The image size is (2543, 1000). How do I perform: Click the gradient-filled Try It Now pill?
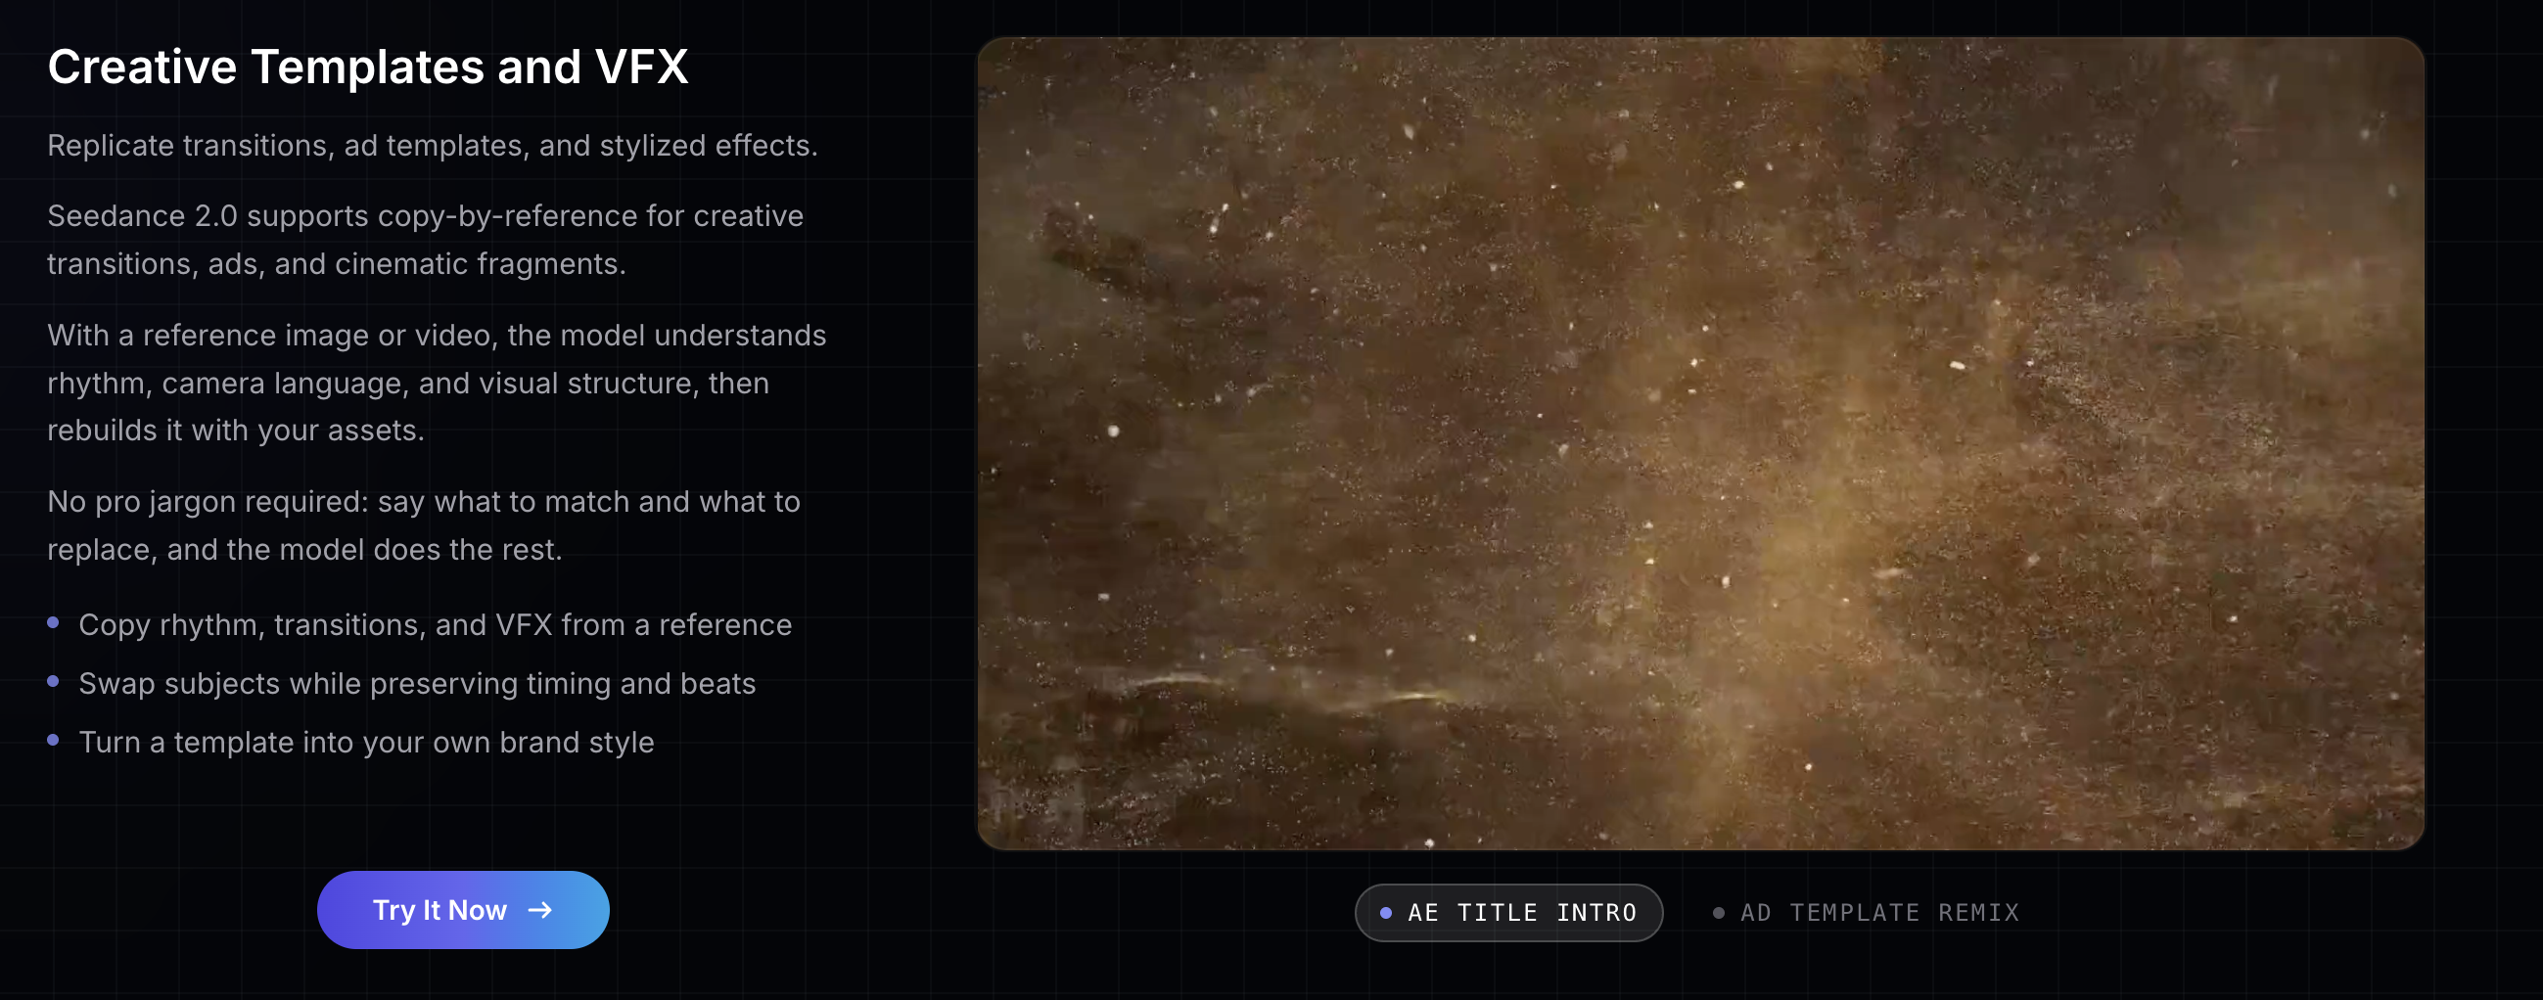tap(462, 909)
